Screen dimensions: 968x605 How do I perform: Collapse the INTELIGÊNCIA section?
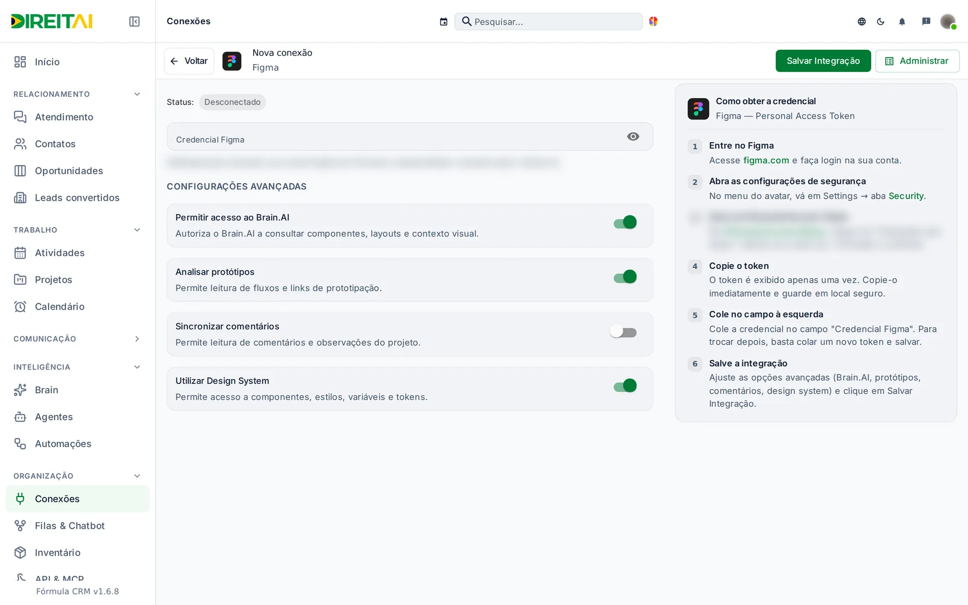[137, 367]
